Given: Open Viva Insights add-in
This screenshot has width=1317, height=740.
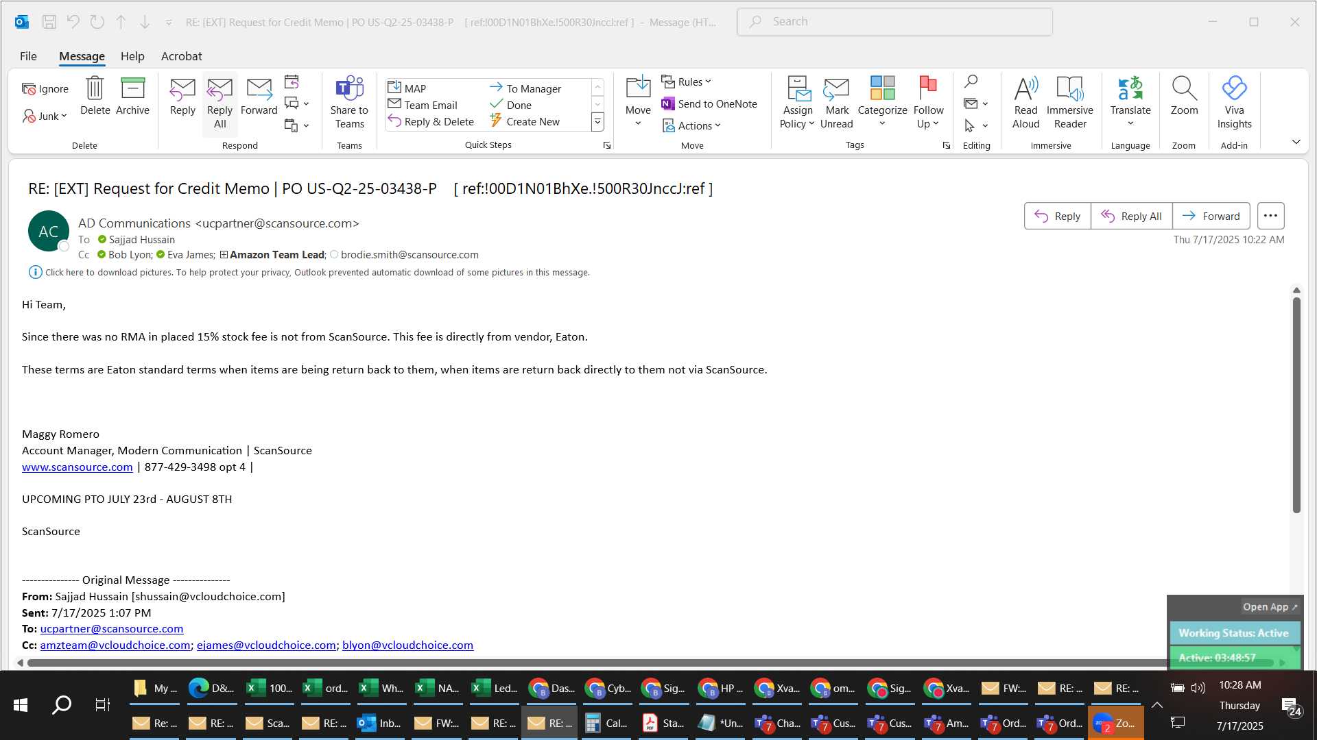Looking at the screenshot, I should (x=1234, y=103).
